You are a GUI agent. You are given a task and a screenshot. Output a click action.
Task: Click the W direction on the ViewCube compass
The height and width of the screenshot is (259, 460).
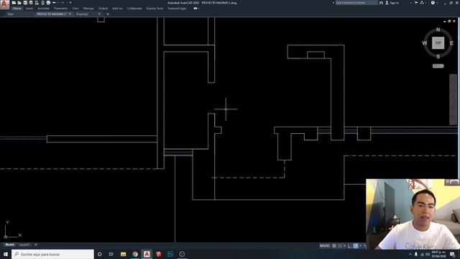pyautogui.click(x=425, y=43)
